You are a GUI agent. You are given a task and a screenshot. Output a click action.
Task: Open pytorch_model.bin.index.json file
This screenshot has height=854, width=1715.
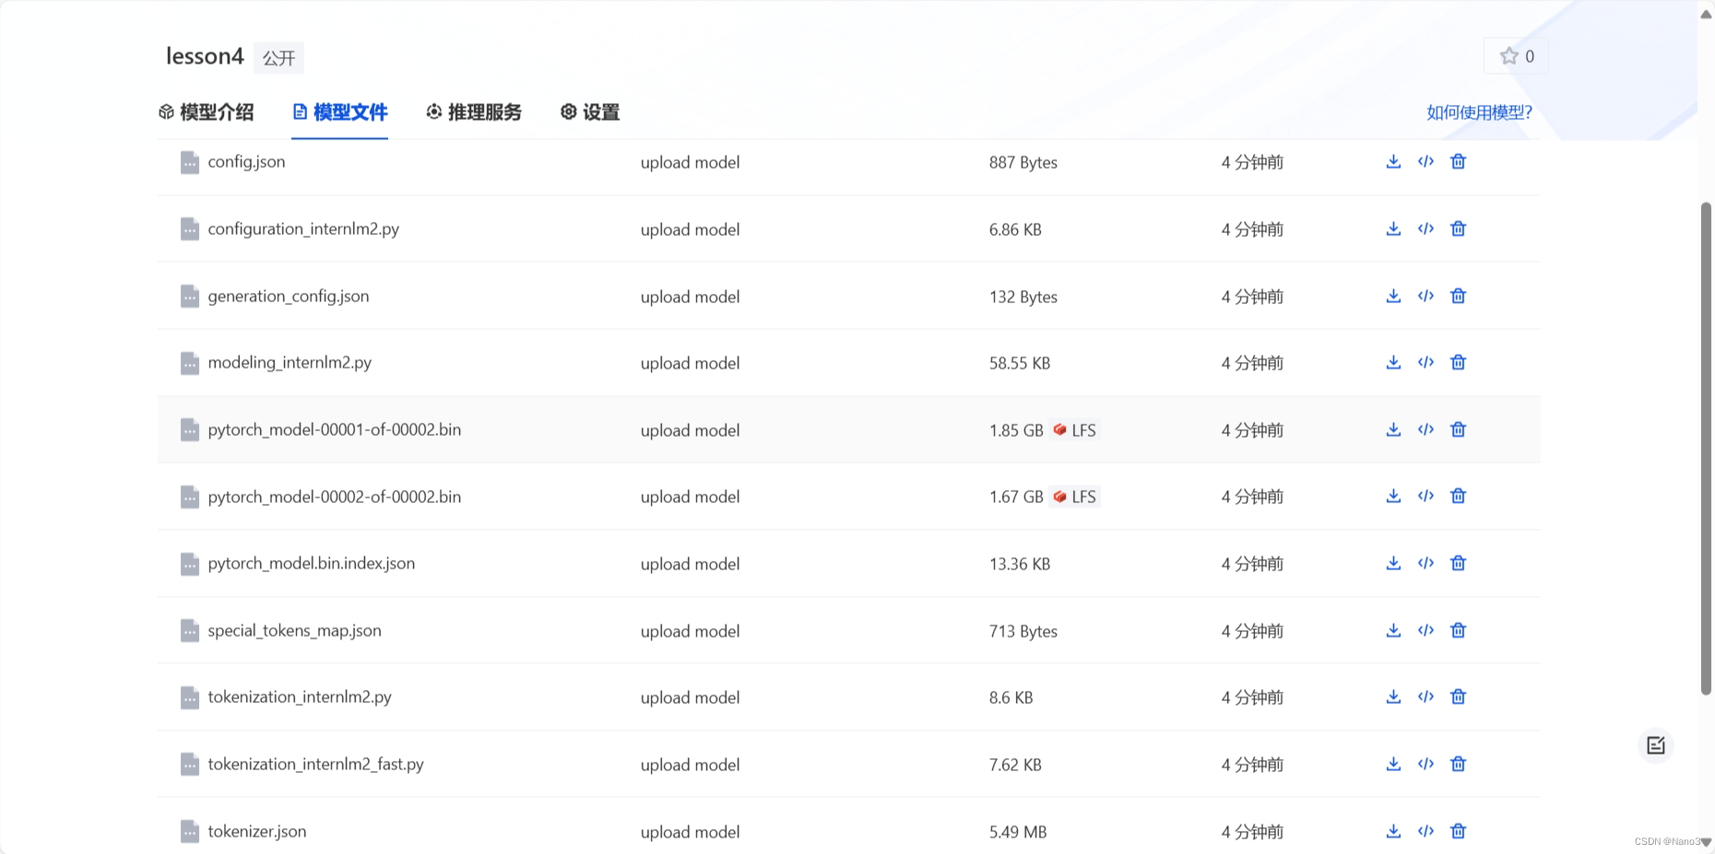click(x=312, y=564)
